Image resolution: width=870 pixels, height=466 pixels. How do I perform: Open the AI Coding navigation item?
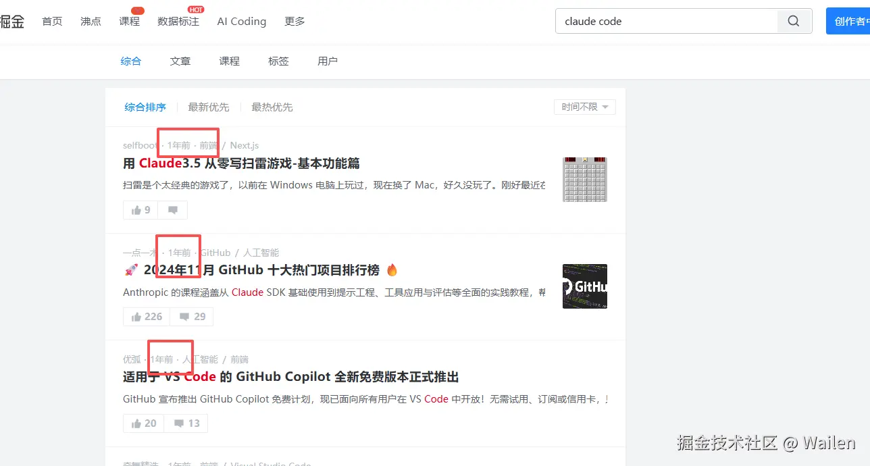click(x=241, y=21)
